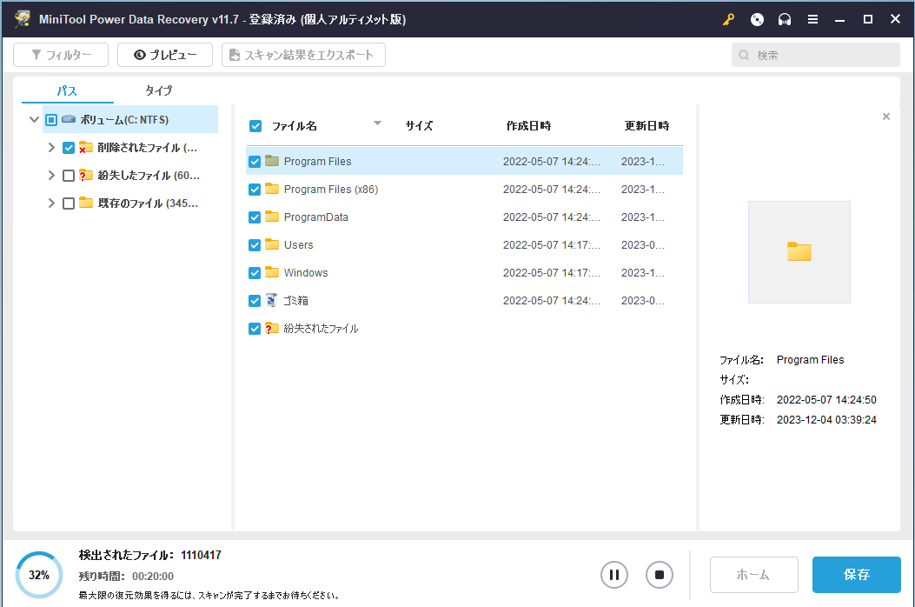The width and height of the screenshot is (915, 607).
Task: Expand the 紛失したファイル tree node
Action: [x=51, y=176]
